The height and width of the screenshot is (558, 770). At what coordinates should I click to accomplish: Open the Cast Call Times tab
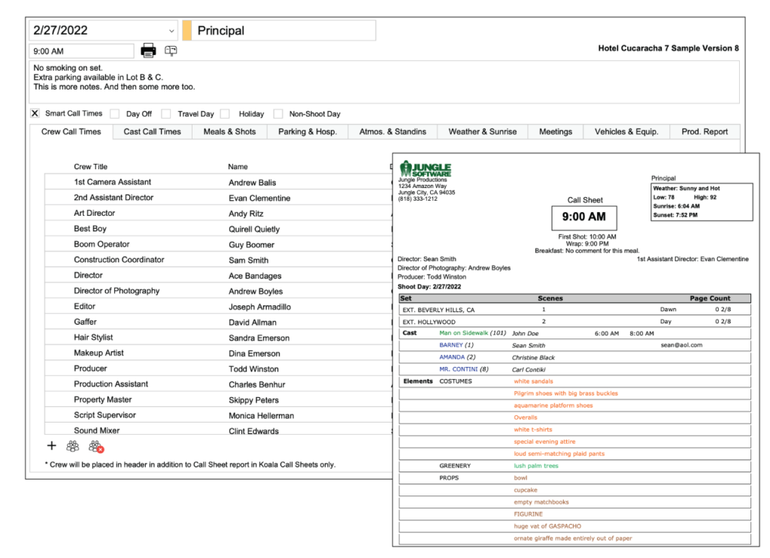(x=152, y=132)
